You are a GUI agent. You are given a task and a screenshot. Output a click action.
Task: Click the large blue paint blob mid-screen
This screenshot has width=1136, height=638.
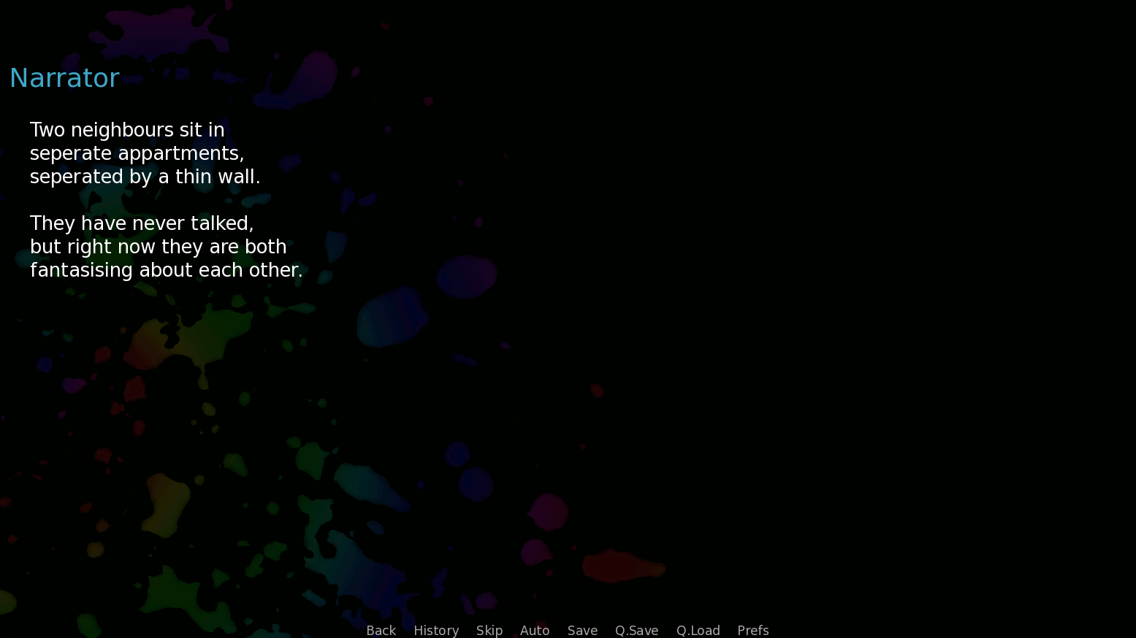[392, 318]
